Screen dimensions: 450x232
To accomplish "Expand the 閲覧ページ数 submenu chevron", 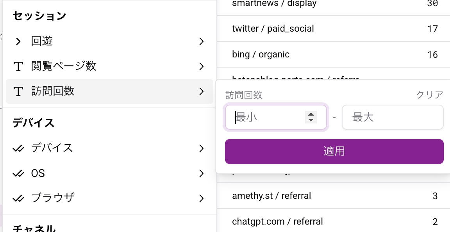I will pyautogui.click(x=201, y=66).
